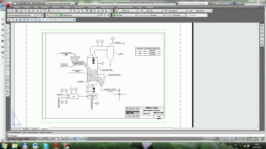Switch to the Layout1 tab

tap(35, 129)
